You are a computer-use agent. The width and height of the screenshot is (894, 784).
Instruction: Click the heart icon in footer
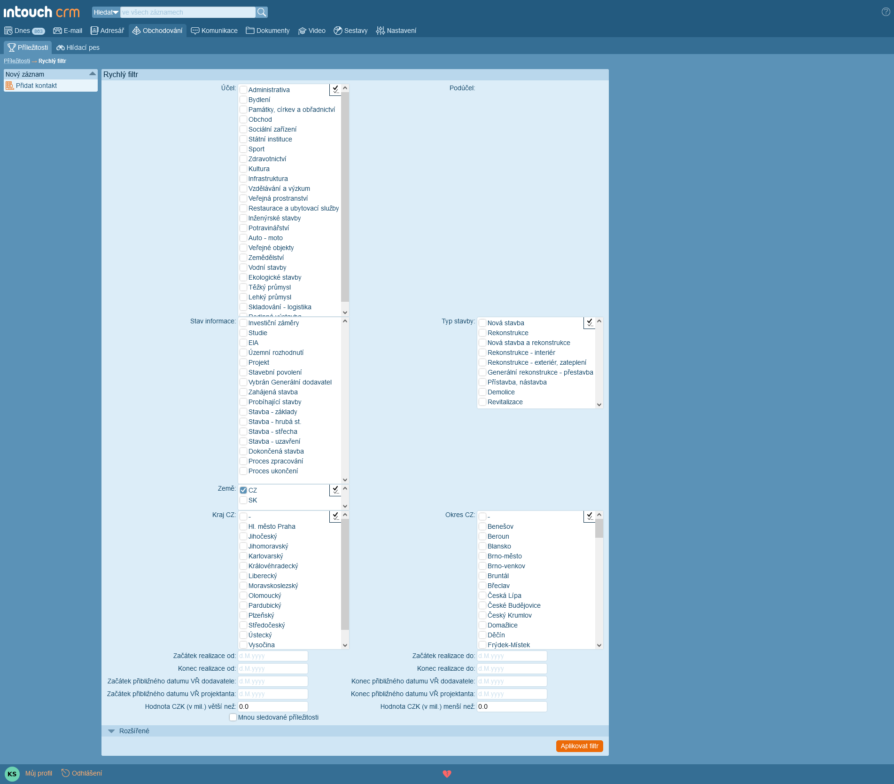[x=447, y=774]
